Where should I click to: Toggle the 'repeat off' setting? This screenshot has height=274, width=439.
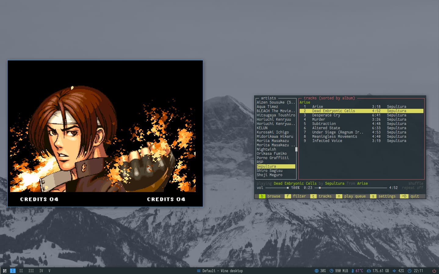[x=412, y=188]
